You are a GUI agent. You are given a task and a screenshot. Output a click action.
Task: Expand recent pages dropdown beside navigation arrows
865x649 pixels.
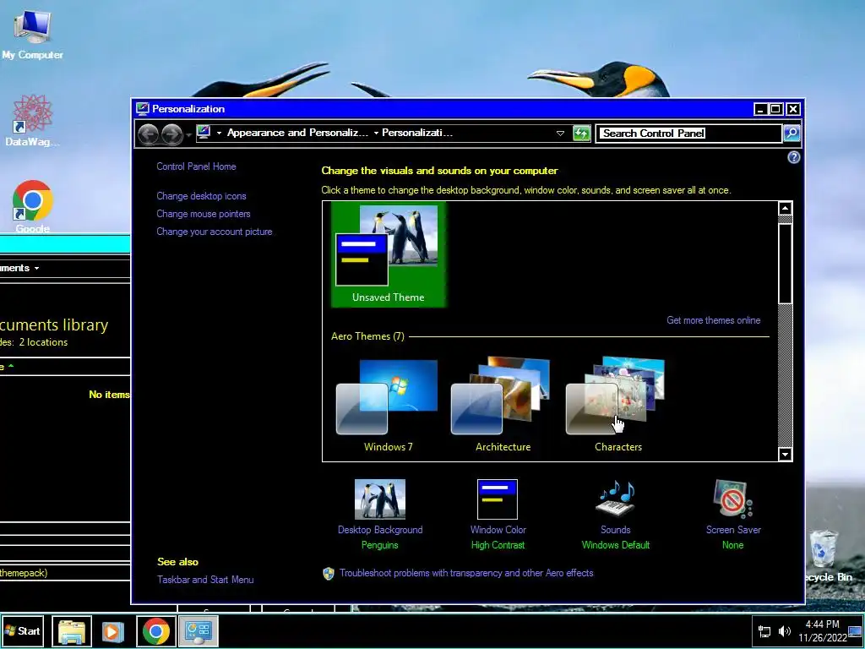pyautogui.click(x=188, y=134)
